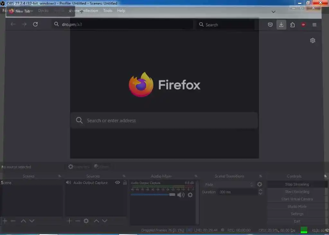Toggle lock on Audio Output Capture source

pos(125,182)
